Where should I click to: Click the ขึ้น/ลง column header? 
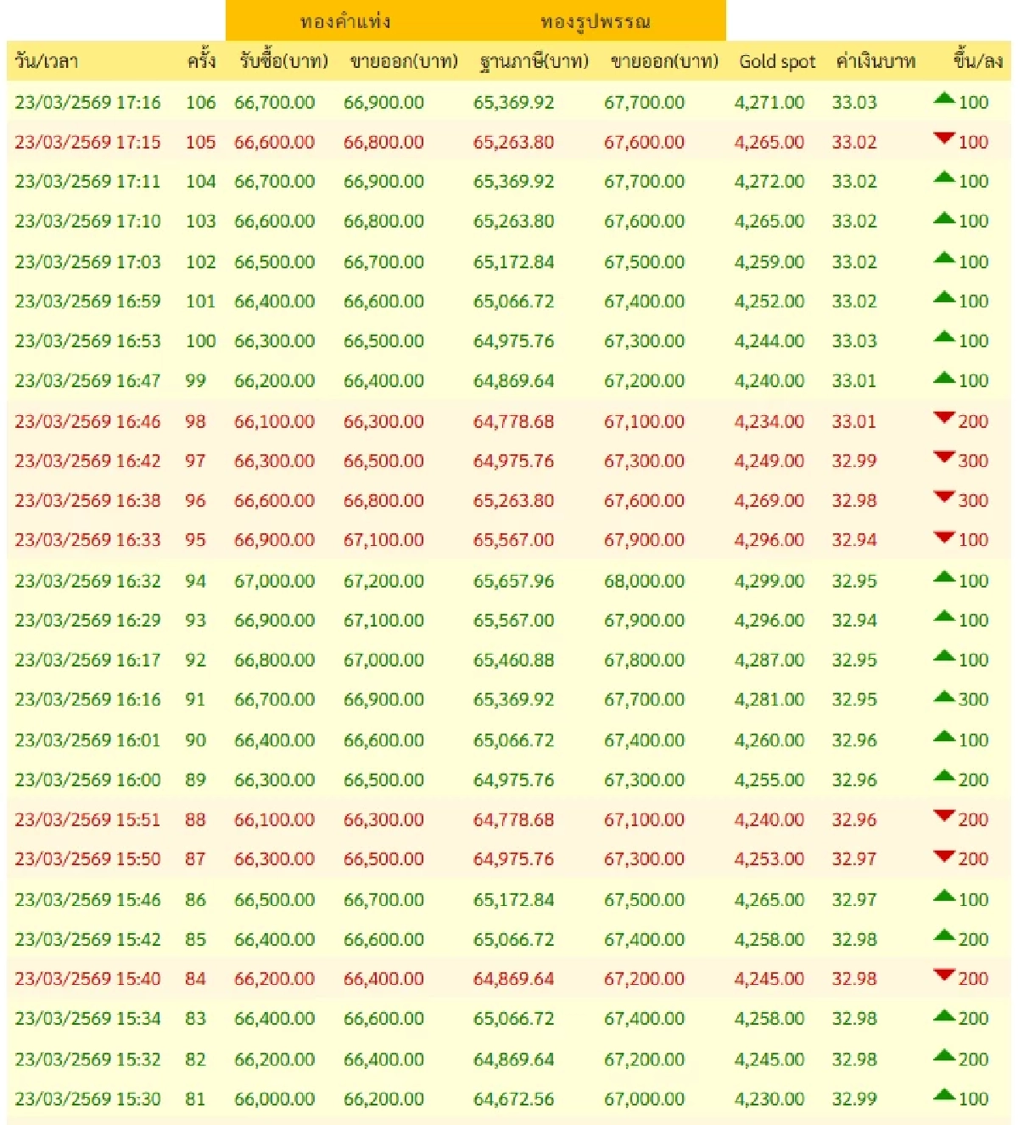click(977, 61)
